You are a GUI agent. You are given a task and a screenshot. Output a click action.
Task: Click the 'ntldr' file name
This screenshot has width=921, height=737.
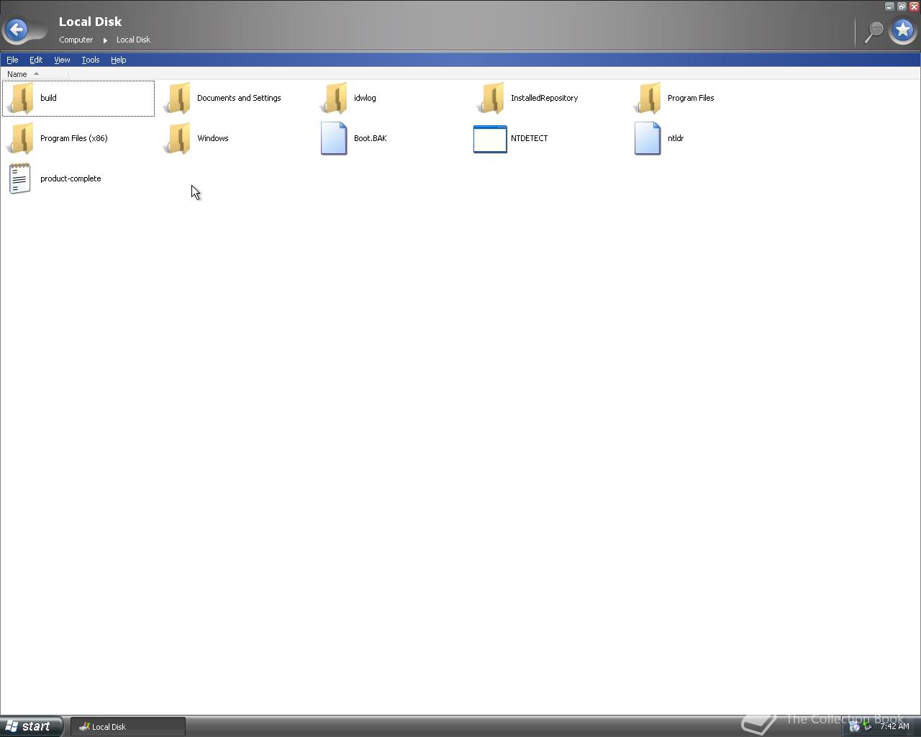tap(676, 138)
